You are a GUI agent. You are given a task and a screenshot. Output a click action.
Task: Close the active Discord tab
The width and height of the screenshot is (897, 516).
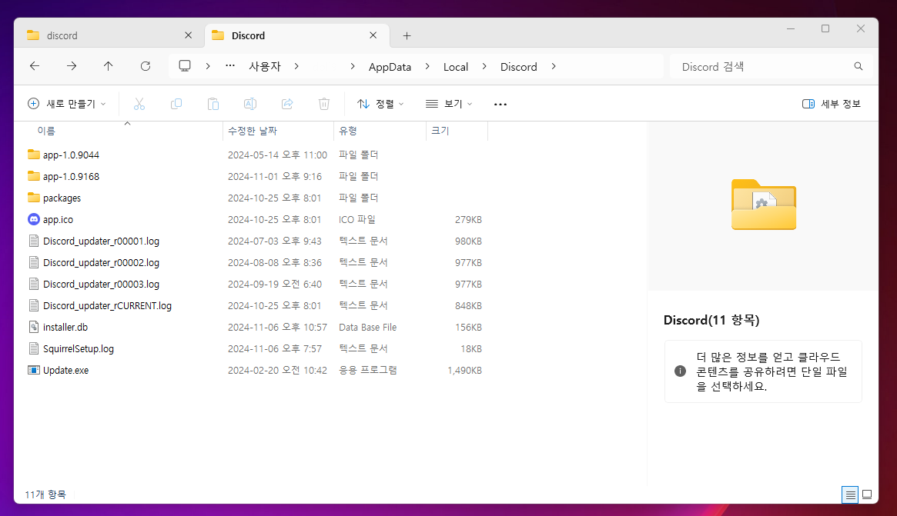373,35
